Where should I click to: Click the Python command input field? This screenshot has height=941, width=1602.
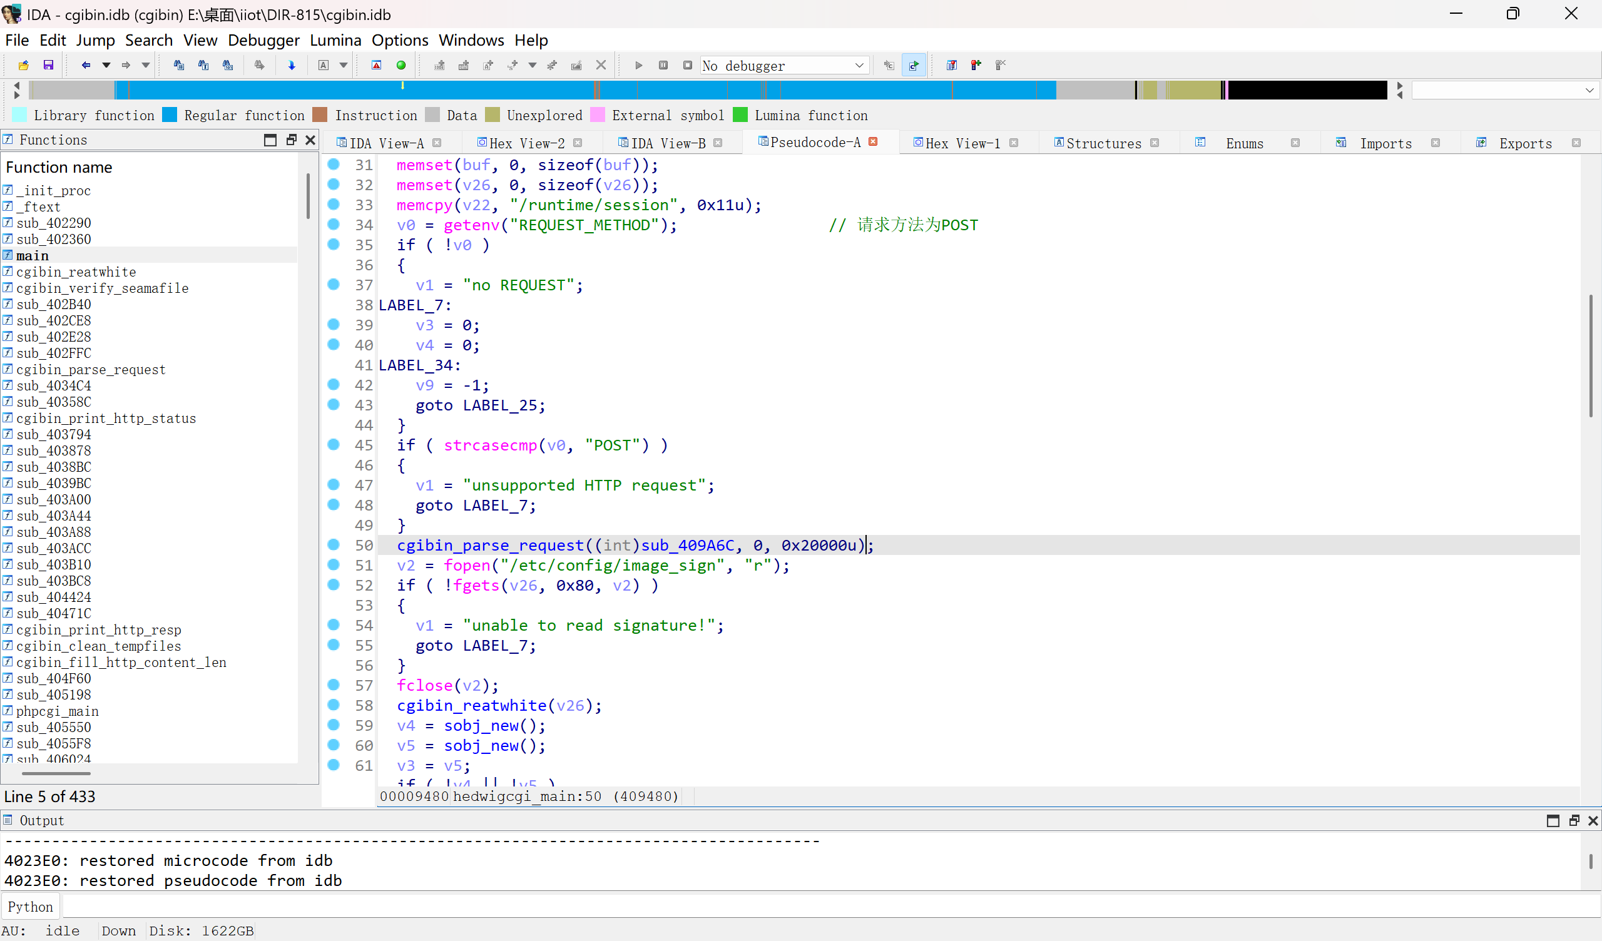(x=830, y=907)
